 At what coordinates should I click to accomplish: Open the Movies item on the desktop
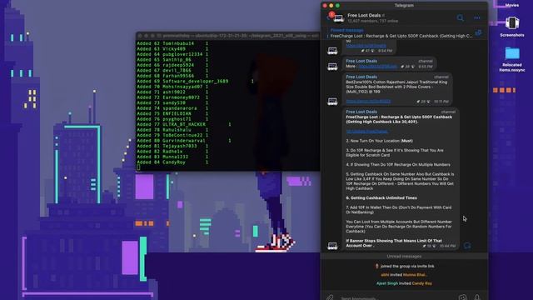pos(512,5)
